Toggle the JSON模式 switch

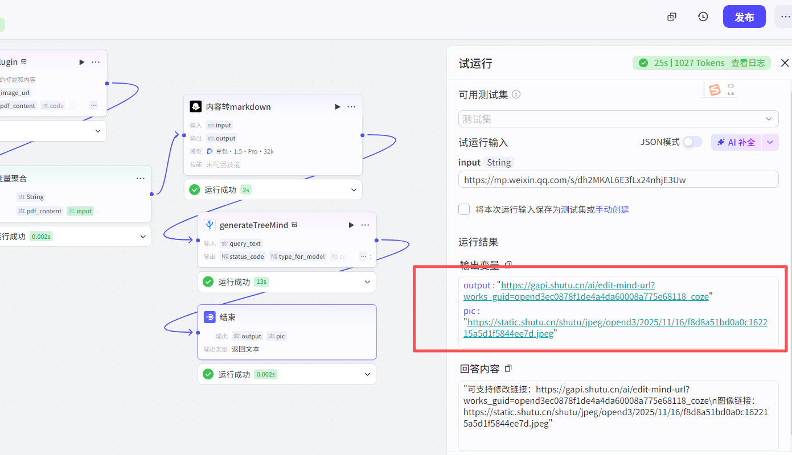[x=692, y=142]
